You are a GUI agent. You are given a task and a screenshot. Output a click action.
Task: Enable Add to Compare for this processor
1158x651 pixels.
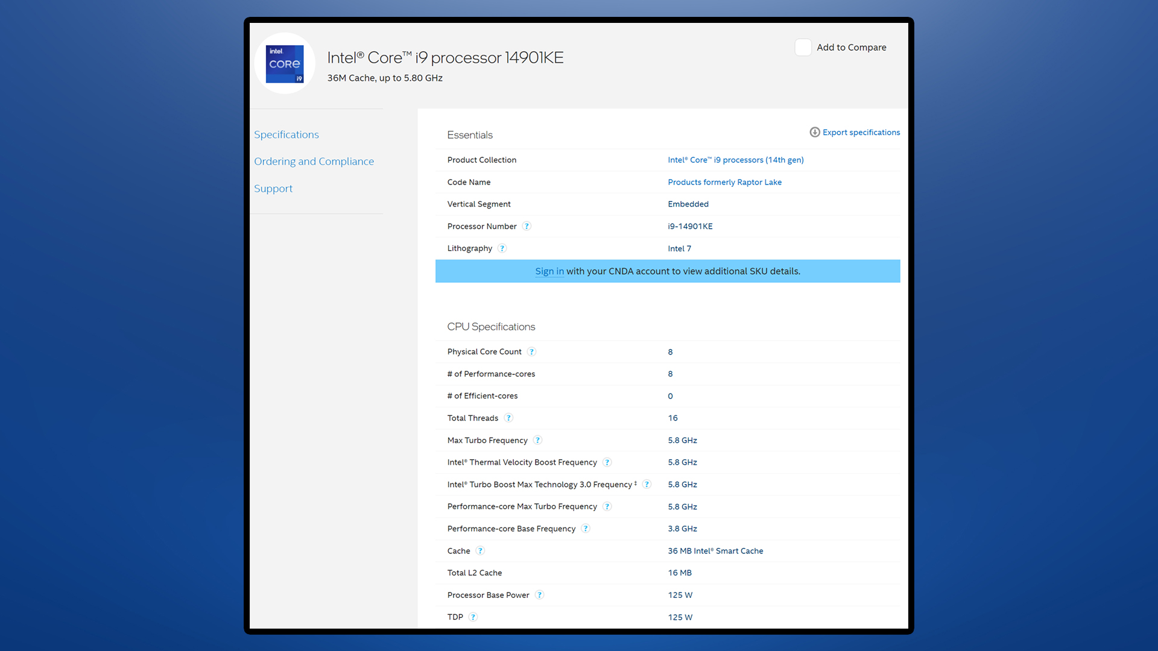coord(801,47)
